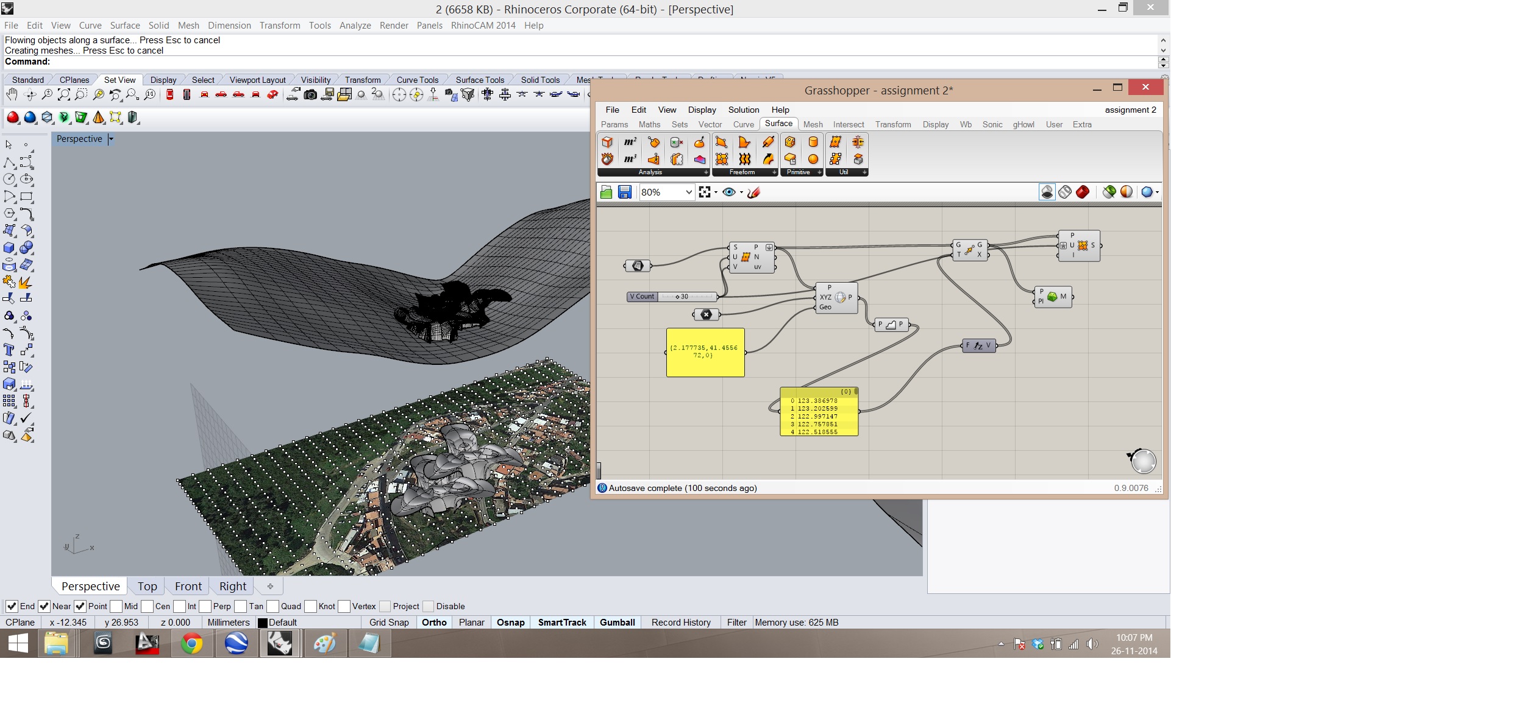Viewport: 1513px width, 706px height.
Task: Toggle the Gumball status bar button
Action: tap(617, 623)
